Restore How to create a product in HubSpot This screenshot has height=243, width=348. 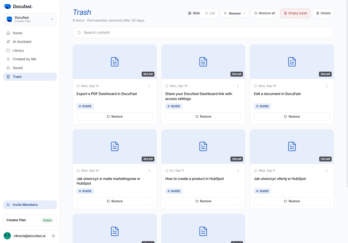pyautogui.click(x=203, y=201)
